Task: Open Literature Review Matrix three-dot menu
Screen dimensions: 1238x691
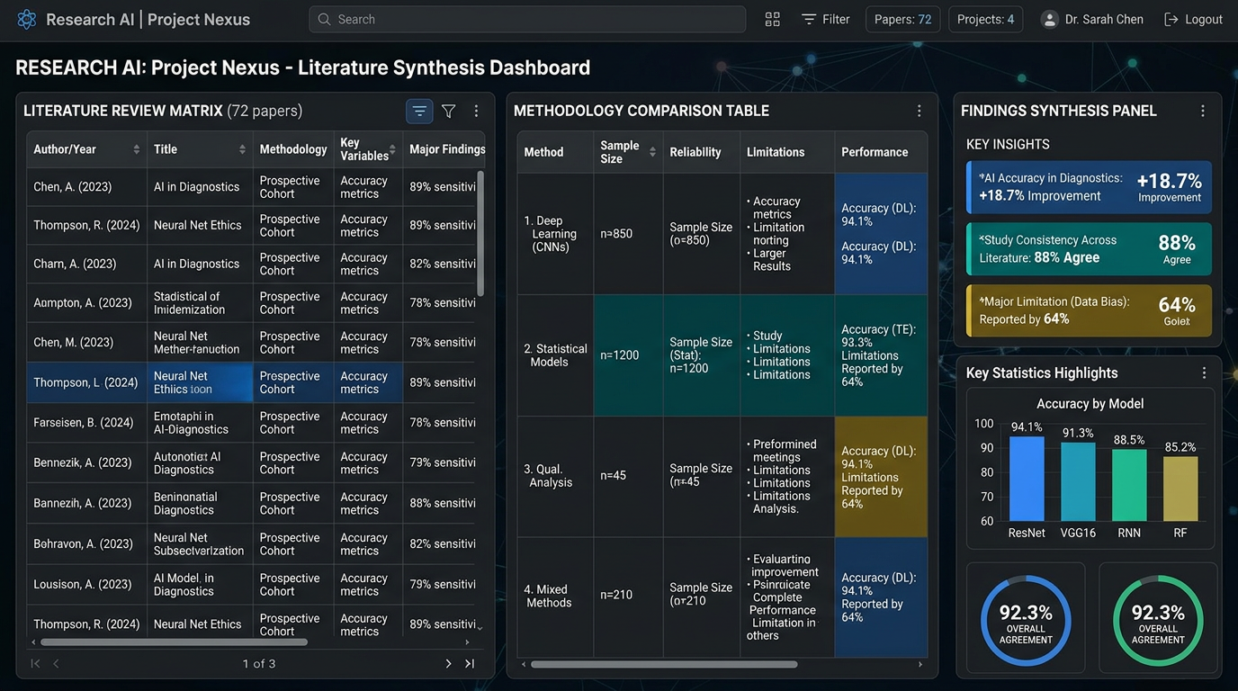Action: (x=477, y=111)
